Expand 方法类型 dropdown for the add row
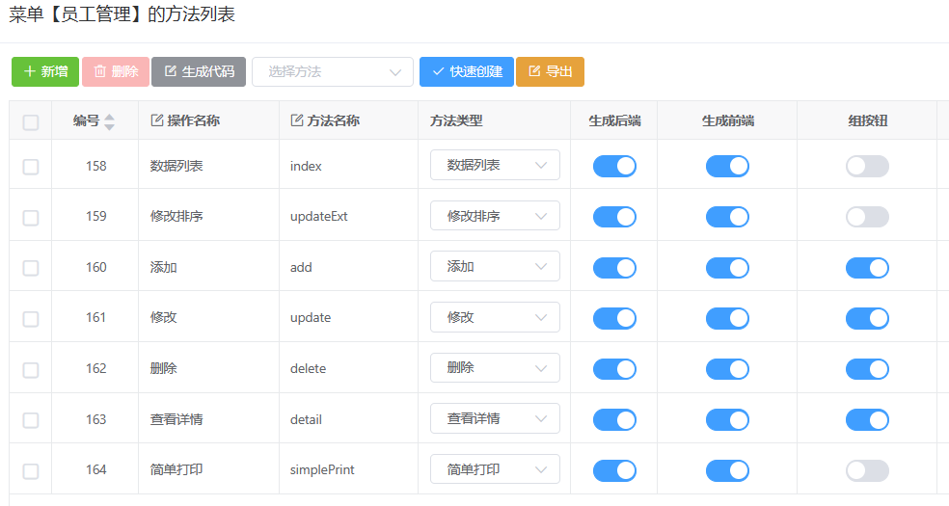Screen dimensions: 949x506 (495, 267)
